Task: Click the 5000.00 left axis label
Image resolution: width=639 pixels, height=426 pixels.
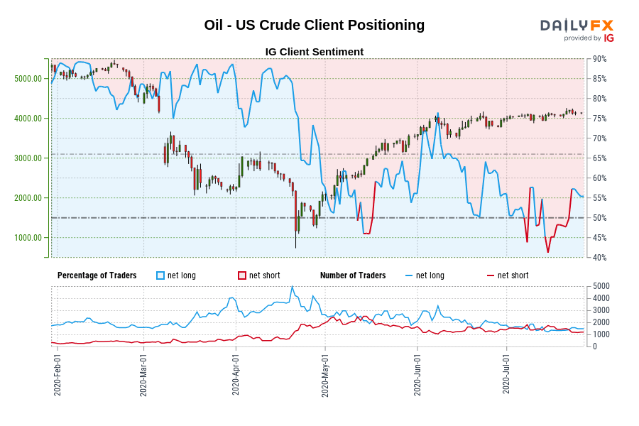Action: tap(29, 79)
